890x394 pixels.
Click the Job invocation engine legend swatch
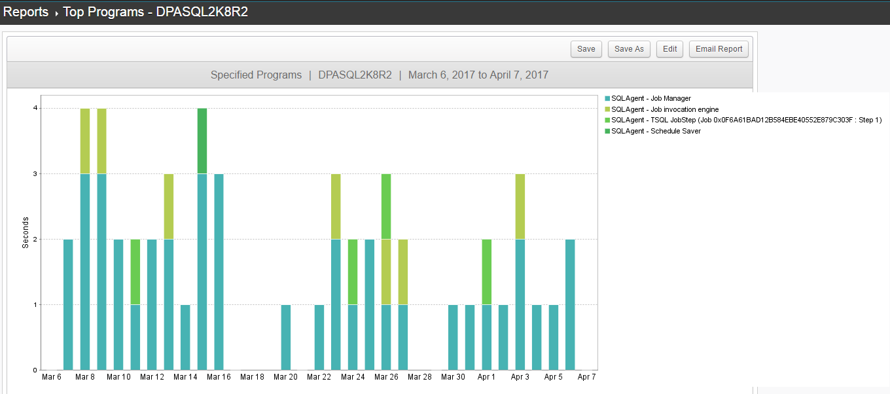click(607, 109)
